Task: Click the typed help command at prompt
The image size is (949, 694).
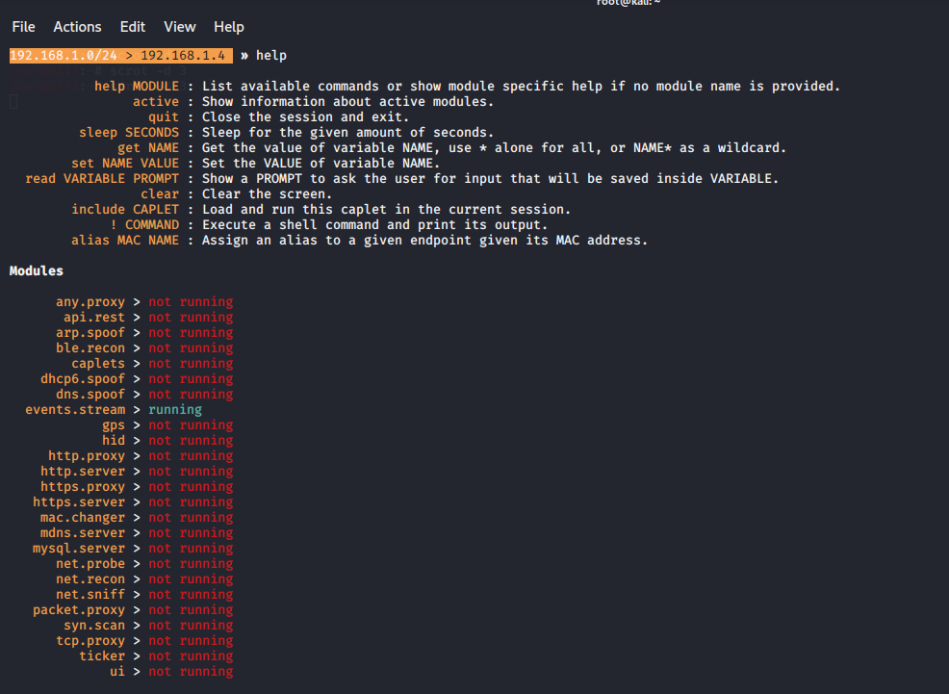Action: pyautogui.click(x=271, y=56)
